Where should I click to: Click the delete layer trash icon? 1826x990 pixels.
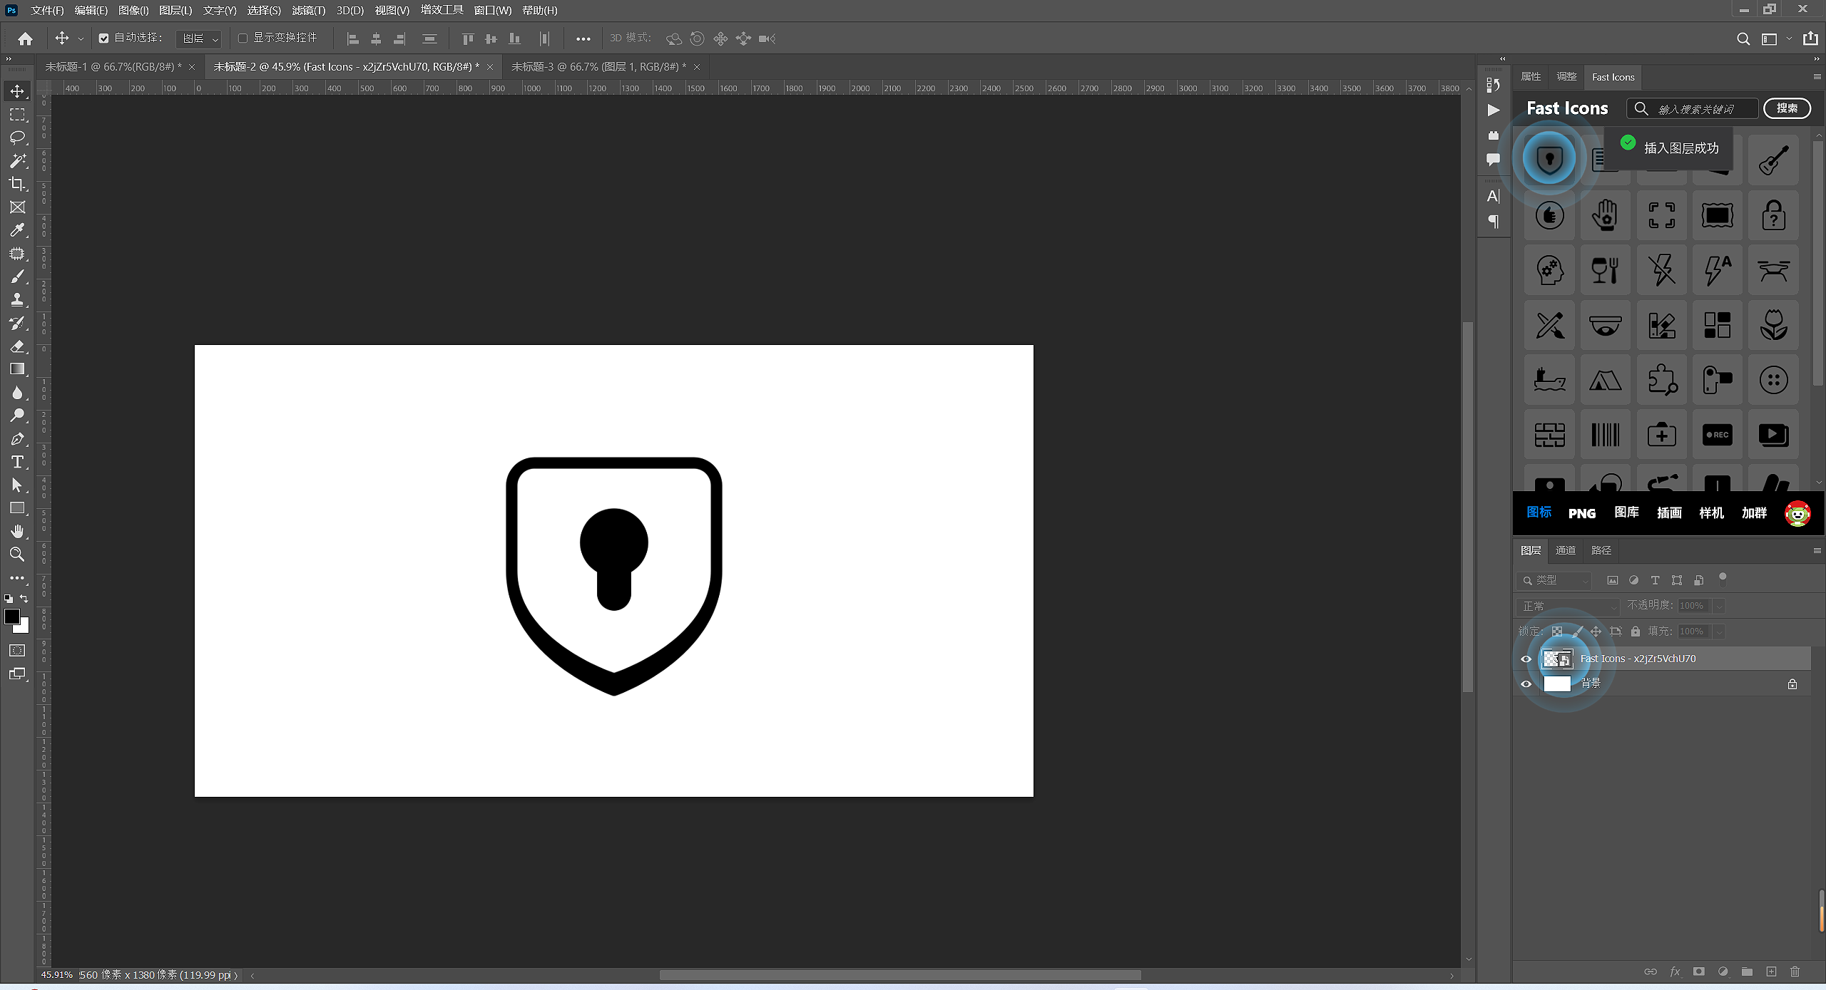point(1795,971)
